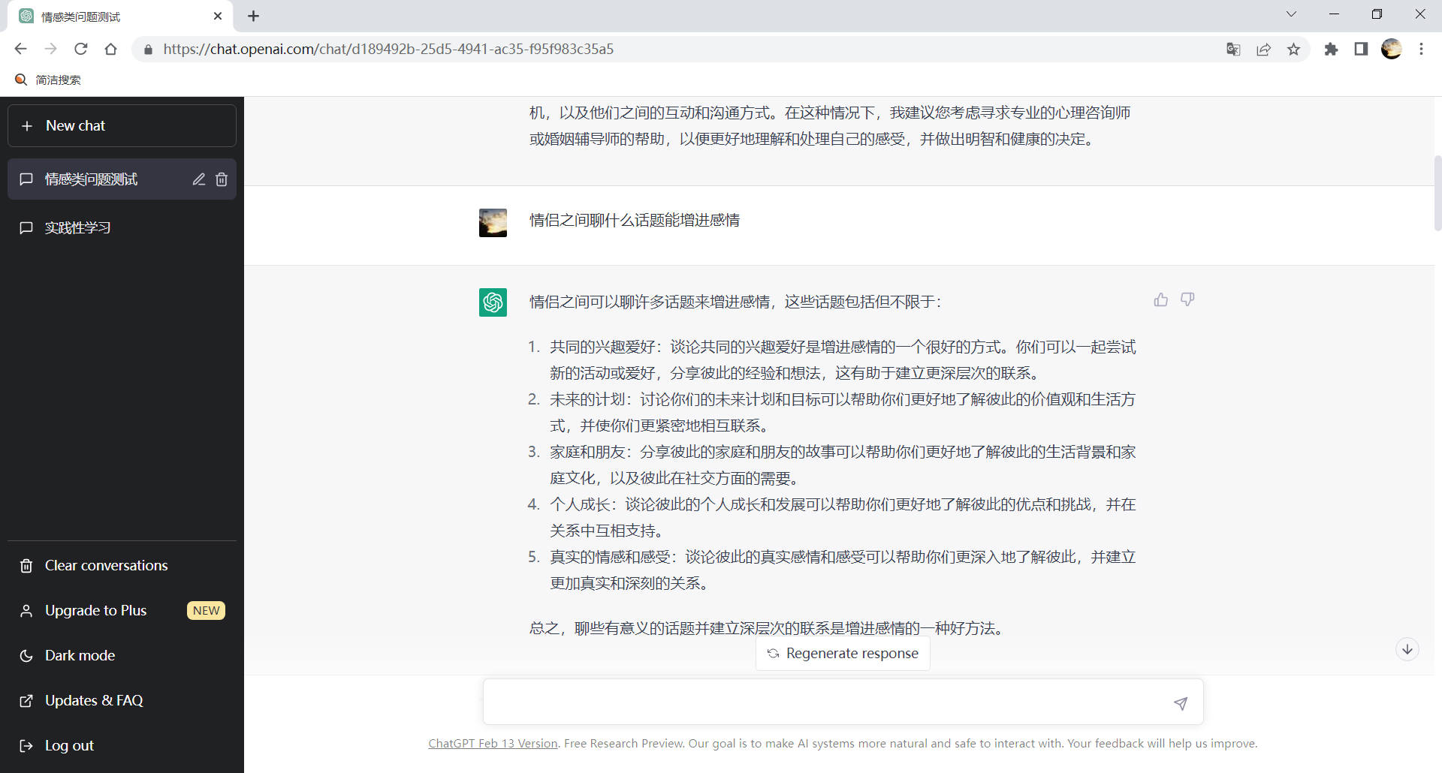The image size is (1442, 773).
Task: Edit the 情感类问题测试 chat title
Action: coord(198,179)
